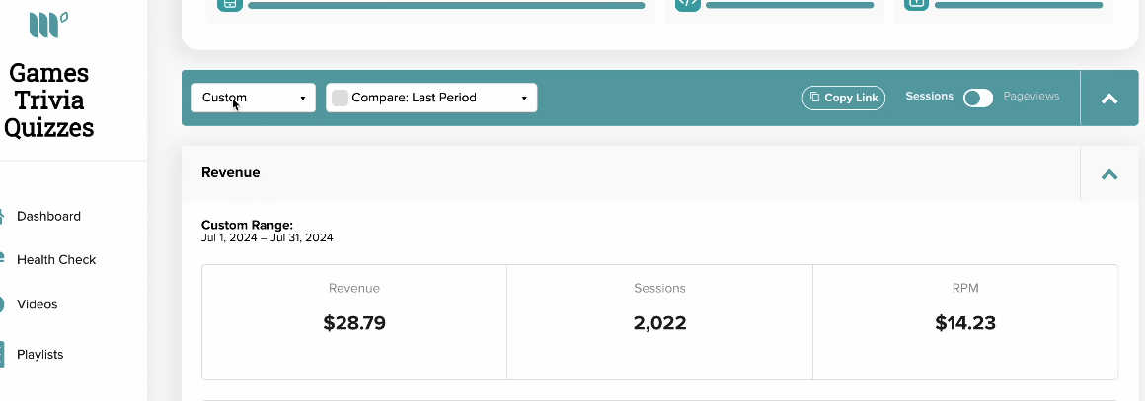The image size is (1145, 401).
Task: Click the Health Check sidebar icon
Action: [2, 258]
